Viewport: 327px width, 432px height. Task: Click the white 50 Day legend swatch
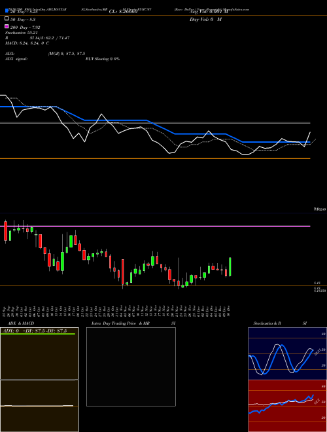click(x=7, y=18)
